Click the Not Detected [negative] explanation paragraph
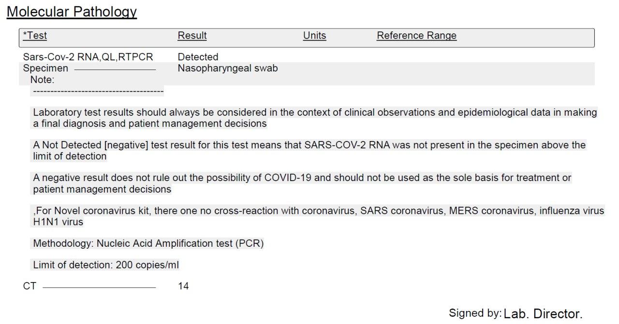 coord(309,151)
